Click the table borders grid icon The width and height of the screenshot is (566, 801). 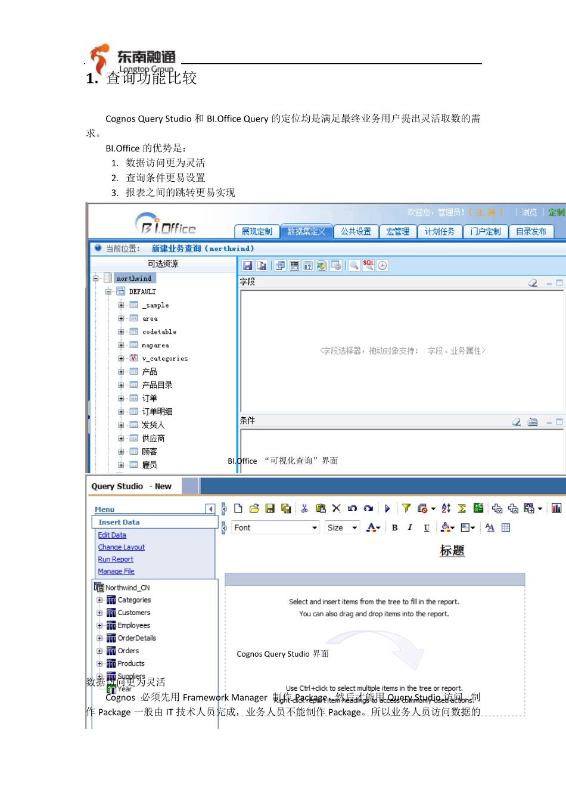[506, 527]
